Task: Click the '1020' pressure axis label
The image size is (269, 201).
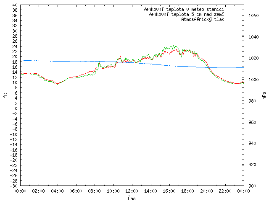Action: tap(253, 58)
